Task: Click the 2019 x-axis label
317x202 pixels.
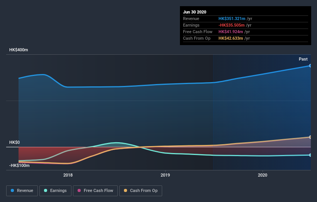Action: pos(165,175)
